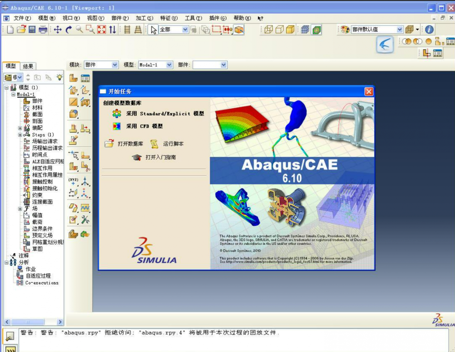Click the XYZ datum coordinate system tool
Viewport: 455px width, 352px height.
[73, 181]
